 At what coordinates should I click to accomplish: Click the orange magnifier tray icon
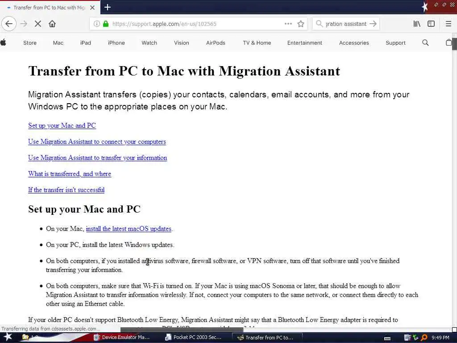pyautogui.click(x=424, y=338)
